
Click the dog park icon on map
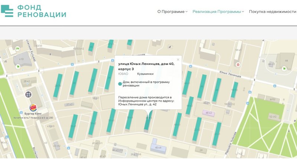point(169,47)
